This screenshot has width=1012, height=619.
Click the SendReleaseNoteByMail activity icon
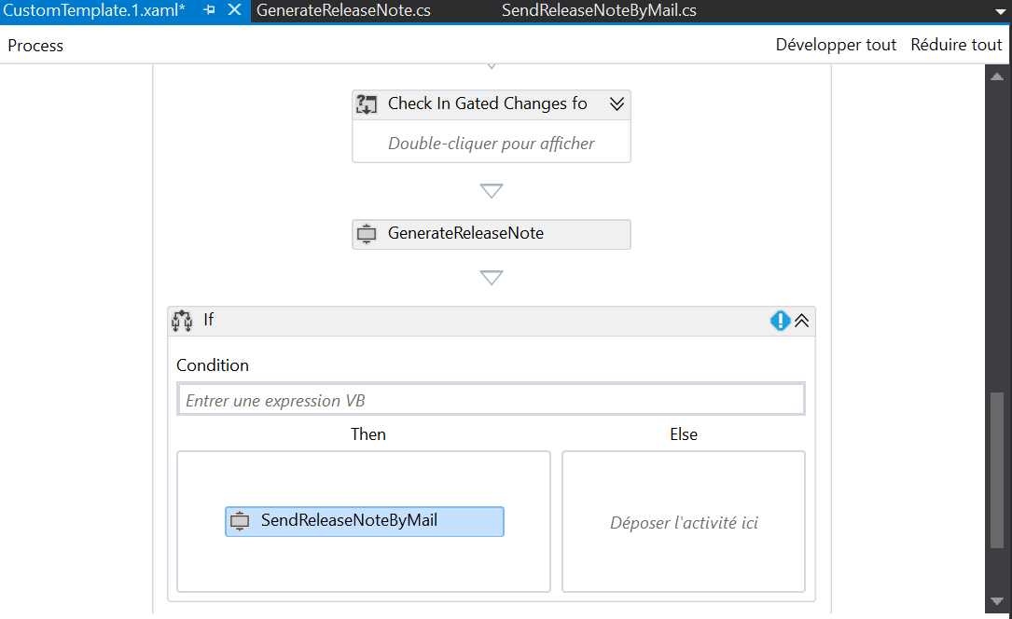click(240, 521)
